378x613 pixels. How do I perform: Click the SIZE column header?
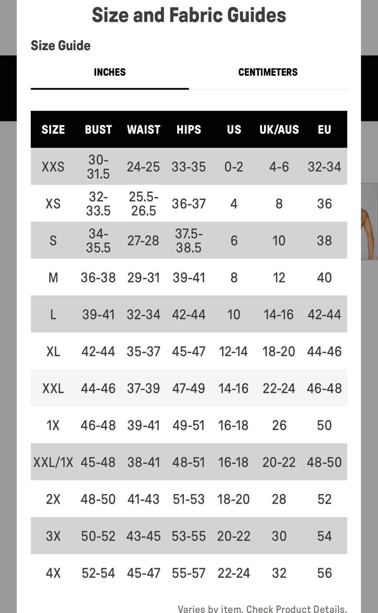point(53,129)
